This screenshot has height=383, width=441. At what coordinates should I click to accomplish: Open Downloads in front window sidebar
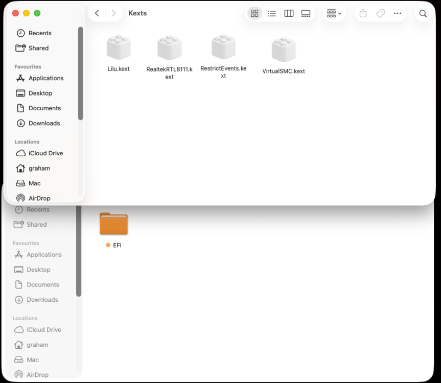pos(44,123)
